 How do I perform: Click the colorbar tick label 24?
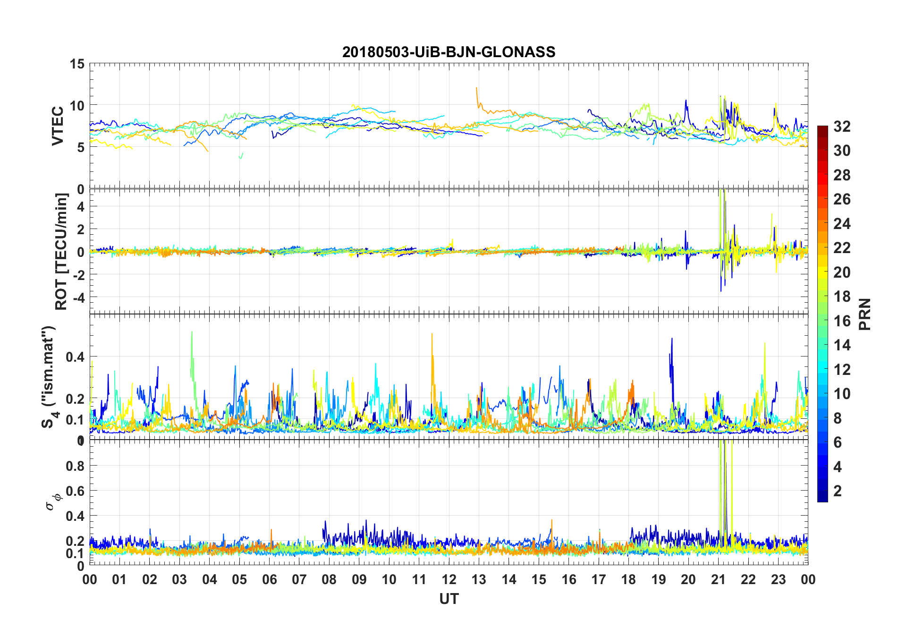click(x=842, y=224)
